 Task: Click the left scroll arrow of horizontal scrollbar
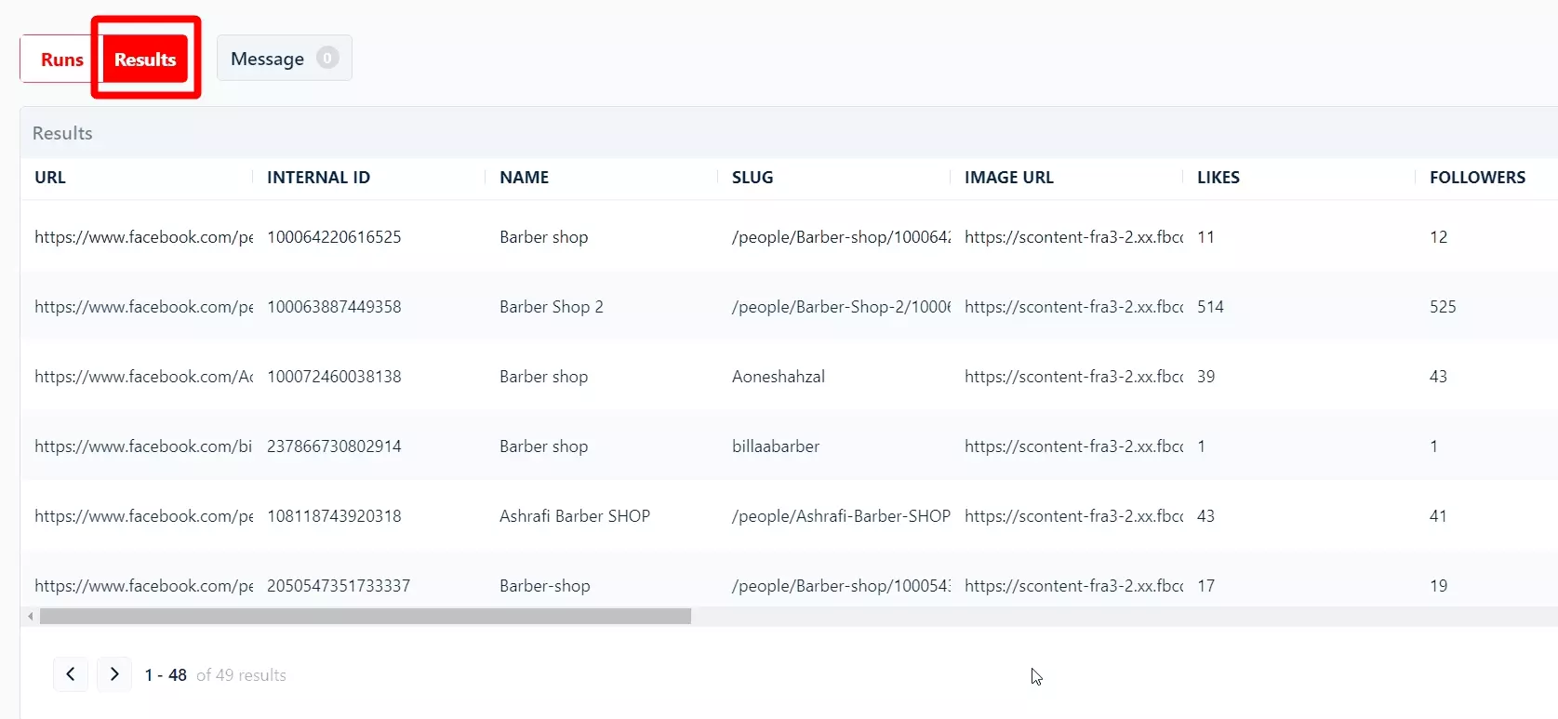click(31, 617)
